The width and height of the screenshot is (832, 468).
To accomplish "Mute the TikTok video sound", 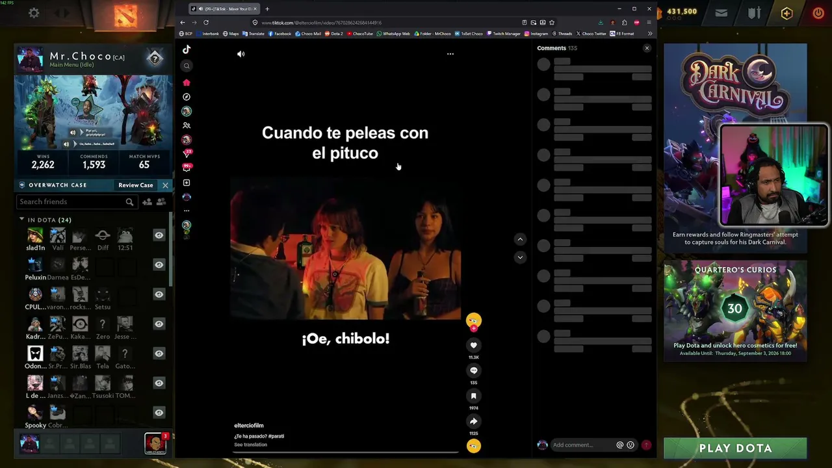I will coord(240,54).
